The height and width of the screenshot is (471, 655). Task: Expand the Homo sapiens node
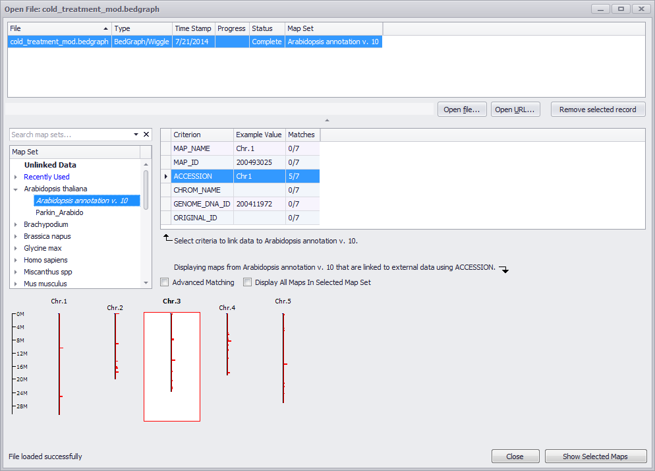15,260
